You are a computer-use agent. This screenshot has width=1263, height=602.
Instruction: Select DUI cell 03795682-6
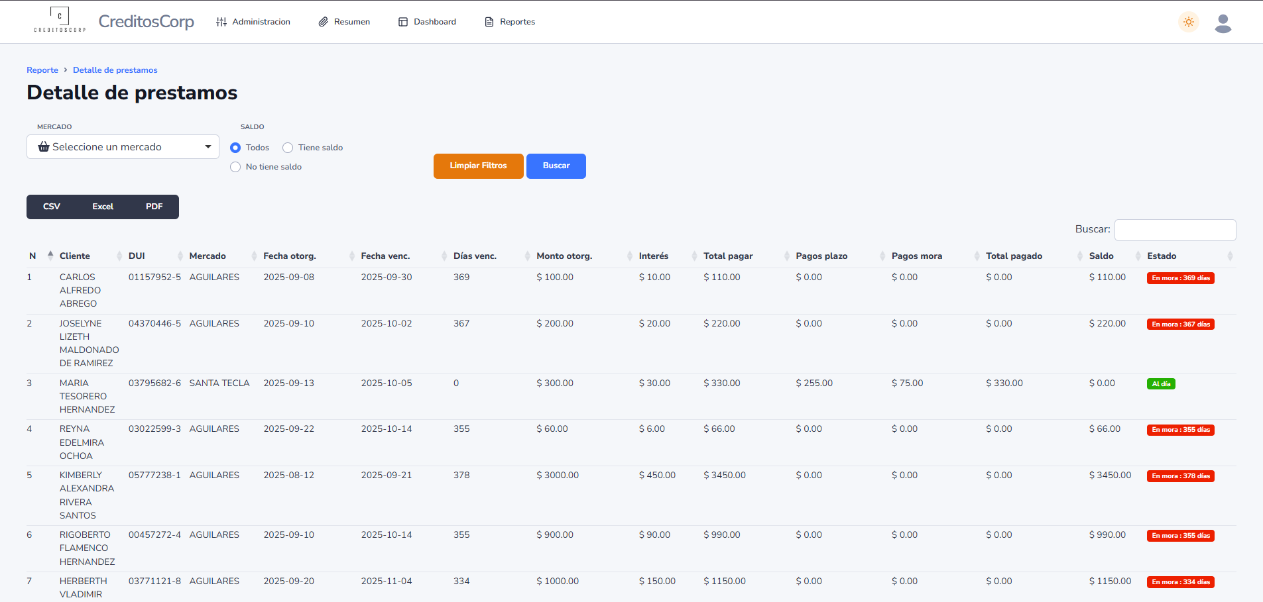click(154, 383)
